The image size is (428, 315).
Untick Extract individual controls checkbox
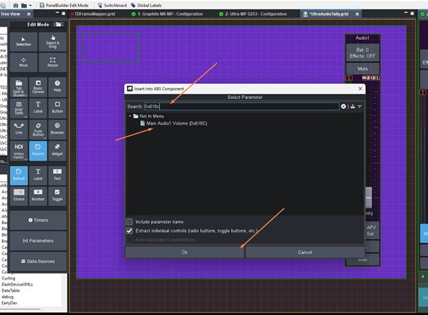coord(130,231)
